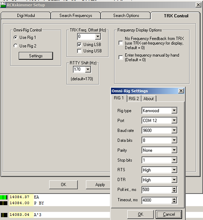
Task: Close the Omni-Rig Settings dialog
Action: click(181, 91)
